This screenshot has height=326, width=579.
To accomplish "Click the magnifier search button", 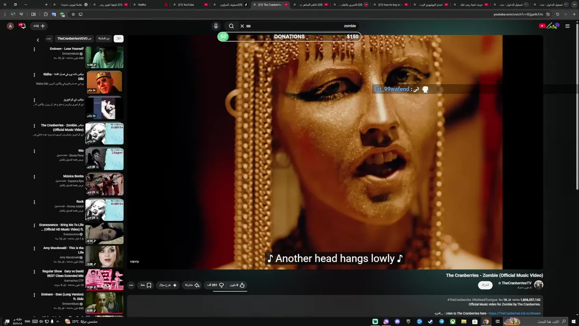I will [x=231, y=26].
